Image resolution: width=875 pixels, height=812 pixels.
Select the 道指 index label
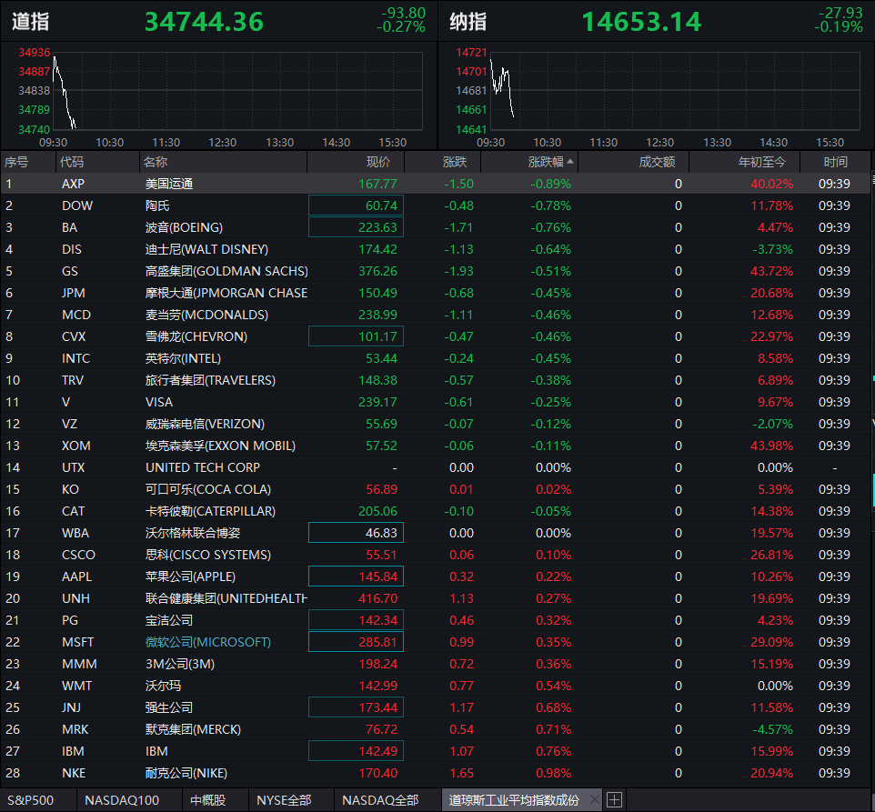[31, 21]
